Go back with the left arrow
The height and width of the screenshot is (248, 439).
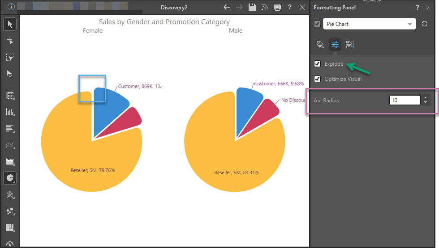coord(227,7)
